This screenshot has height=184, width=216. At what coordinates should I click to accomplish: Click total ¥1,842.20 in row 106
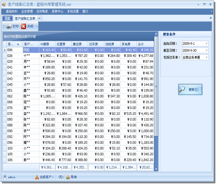(145, 160)
